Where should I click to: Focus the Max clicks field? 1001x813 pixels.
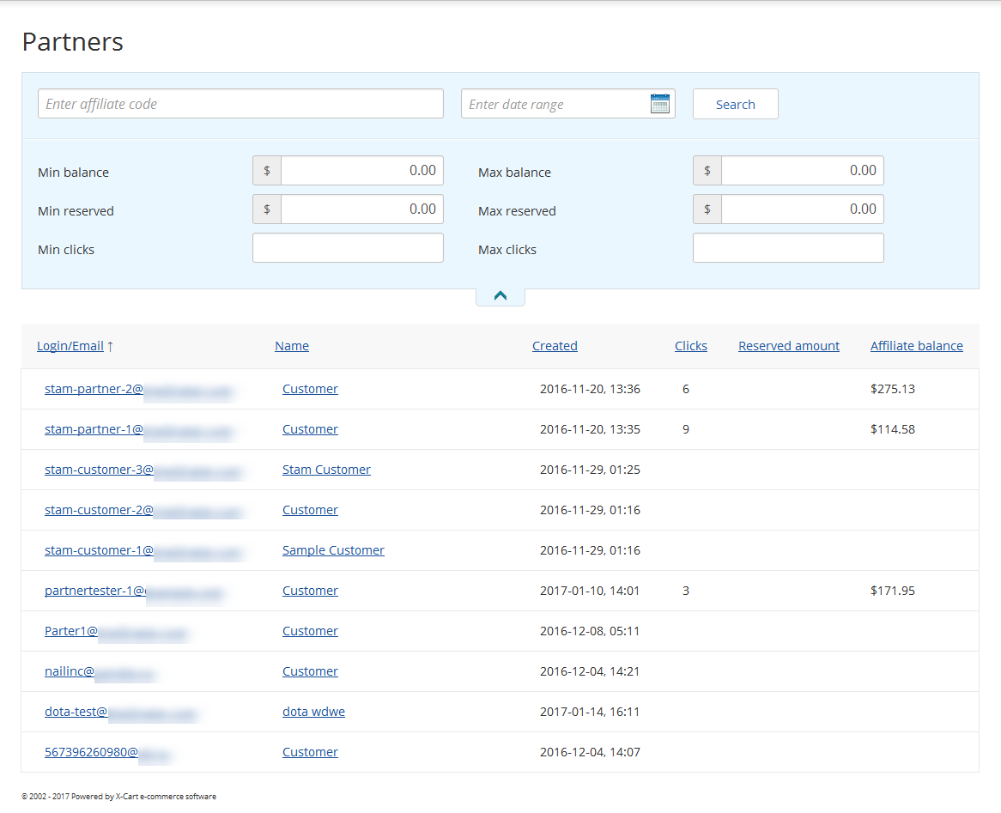coord(788,248)
